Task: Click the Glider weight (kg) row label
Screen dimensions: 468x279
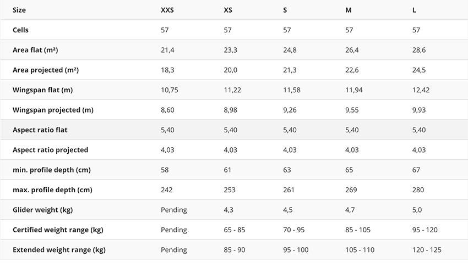Action: (42, 210)
